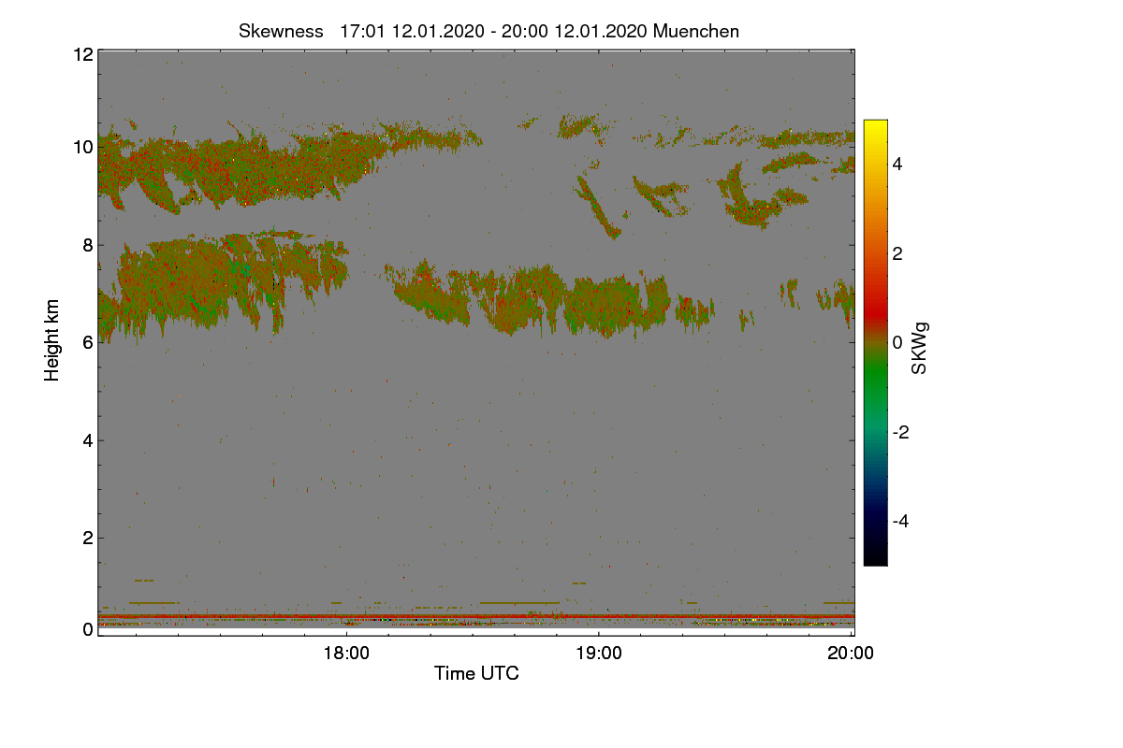The image size is (1123, 748).
Task: Select the 20:00 time axis label
Action: coord(852,654)
